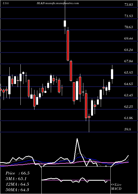Click the 73.03 price axis label
Screen dimensions: 138x194
pos(129,5)
